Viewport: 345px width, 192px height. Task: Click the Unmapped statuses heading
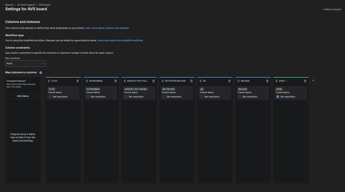click(16, 81)
